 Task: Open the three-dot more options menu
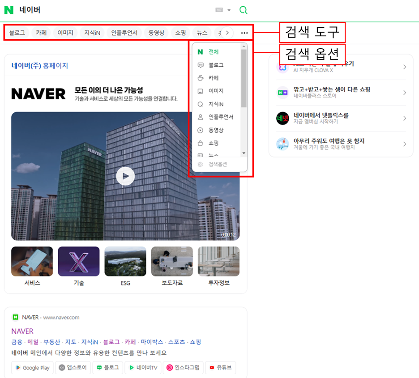point(244,33)
